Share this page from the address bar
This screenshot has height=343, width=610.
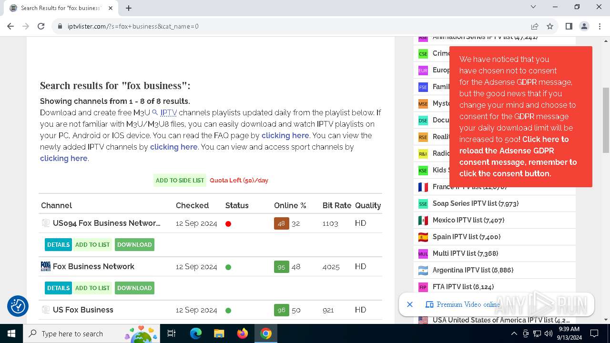coord(535,26)
